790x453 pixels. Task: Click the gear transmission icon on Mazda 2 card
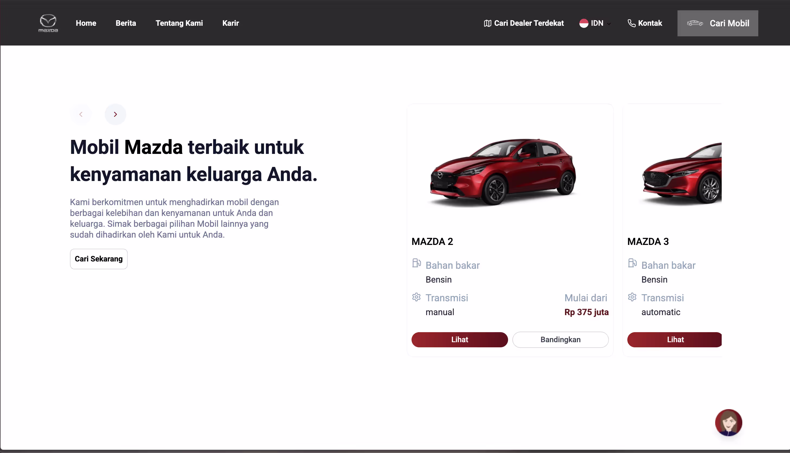pos(416,297)
